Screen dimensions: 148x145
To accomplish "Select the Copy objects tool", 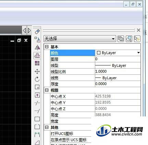I will coord(37,39).
